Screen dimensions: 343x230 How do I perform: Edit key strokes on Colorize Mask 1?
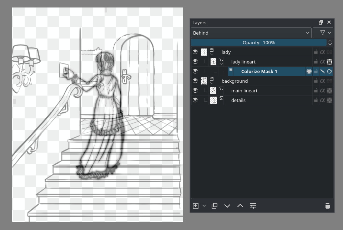click(322, 71)
